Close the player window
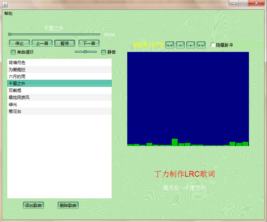The image size is (267, 222). pos(256,3)
